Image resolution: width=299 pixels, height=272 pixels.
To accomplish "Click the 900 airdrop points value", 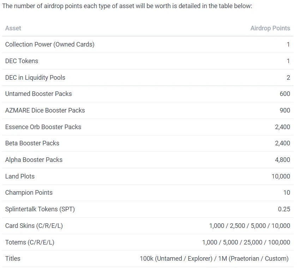I will tap(285, 110).
